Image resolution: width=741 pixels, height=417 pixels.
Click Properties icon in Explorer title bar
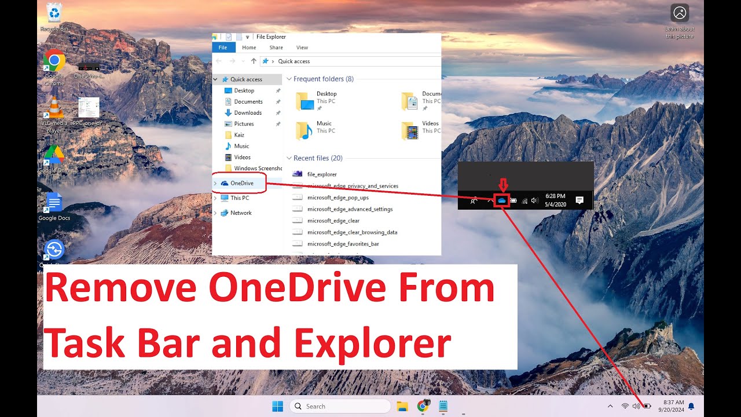228,37
